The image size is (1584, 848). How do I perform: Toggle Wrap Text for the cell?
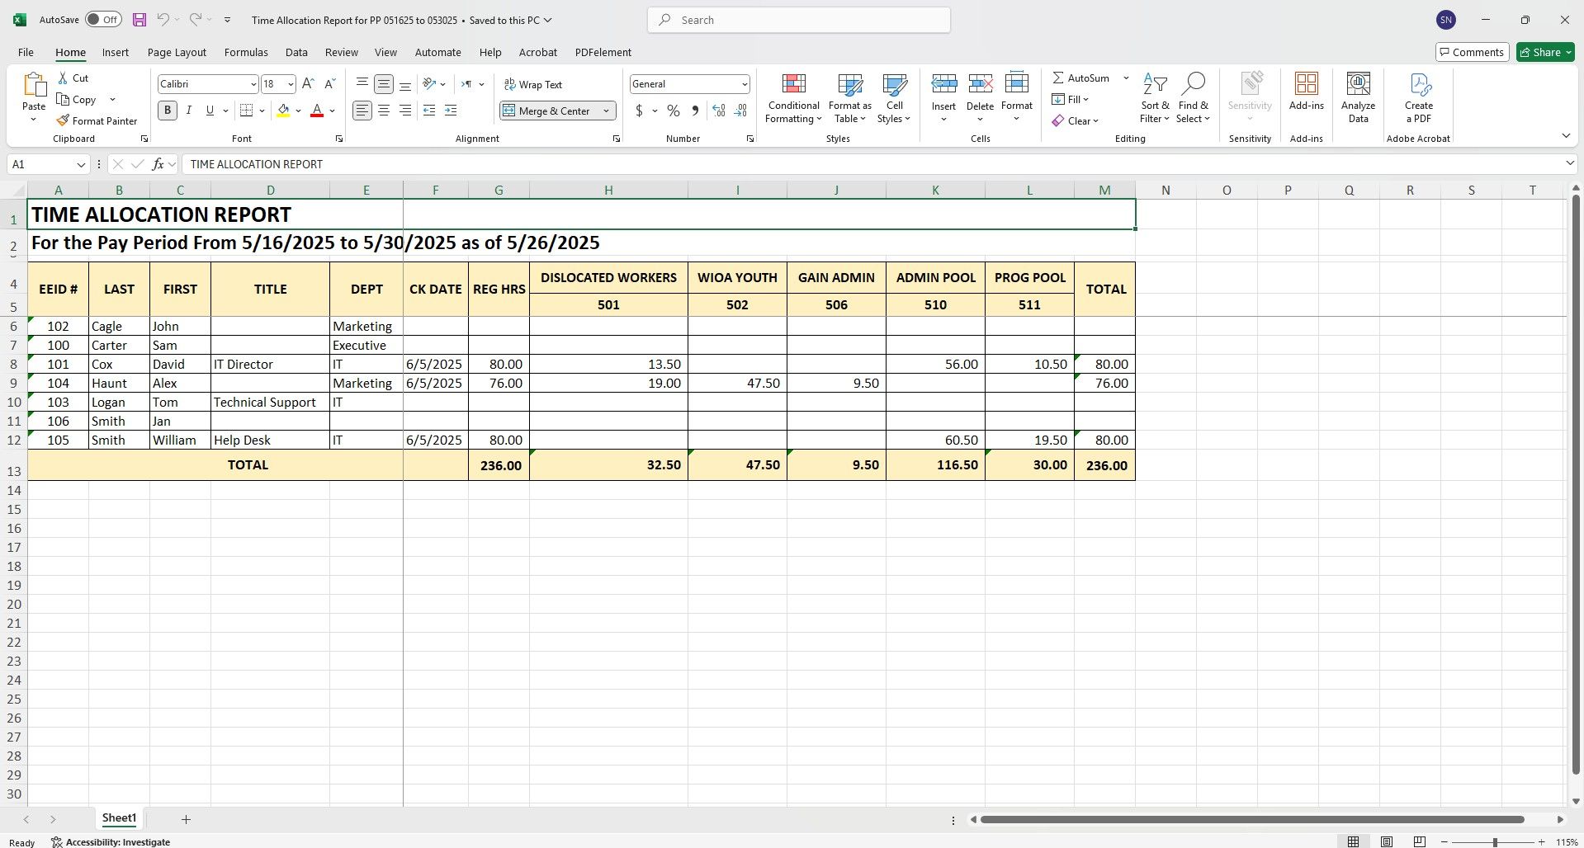pos(533,85)
